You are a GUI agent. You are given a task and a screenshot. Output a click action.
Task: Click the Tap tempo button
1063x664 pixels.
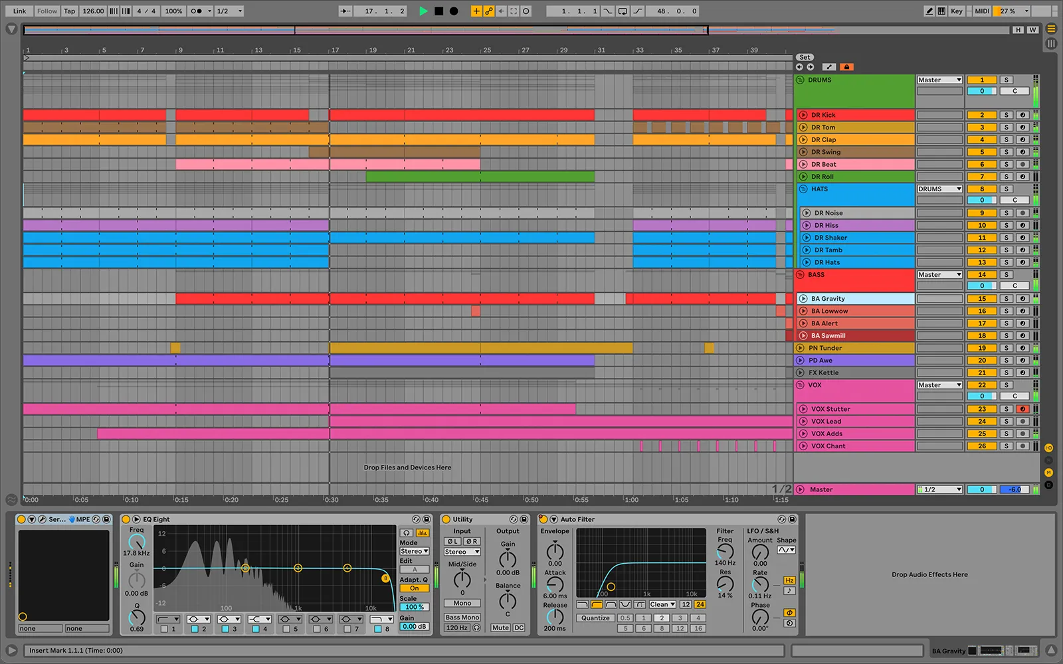pyautogui.click(x=70, y=11)
